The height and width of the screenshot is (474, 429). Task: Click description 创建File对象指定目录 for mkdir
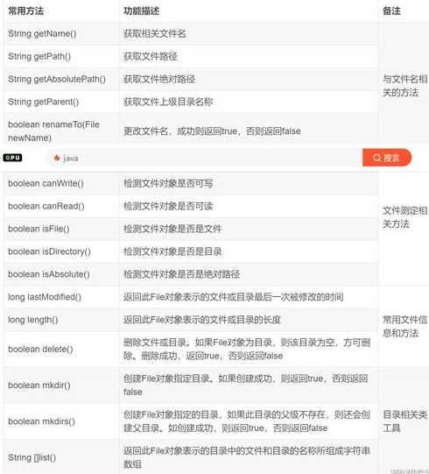pyautogui.click(x=246, y=386)
